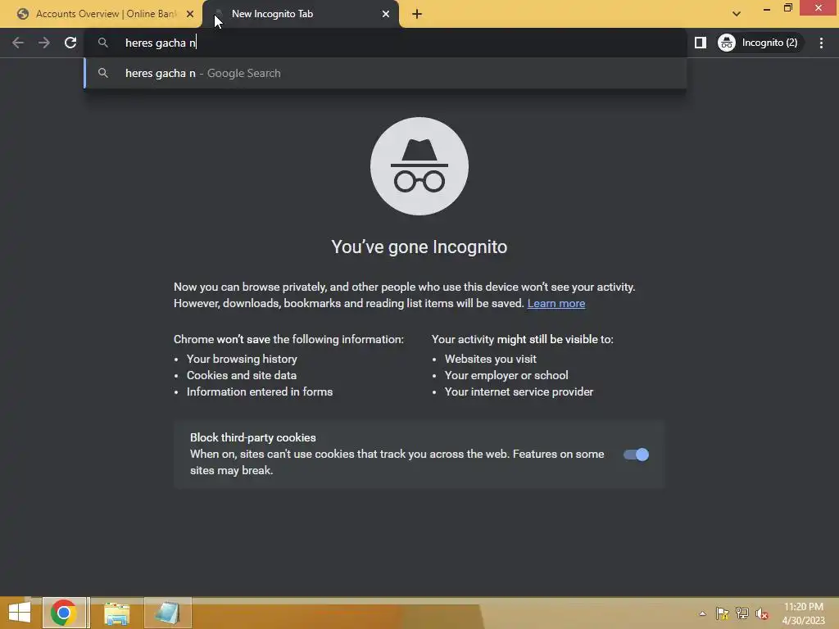Open the tab search dropdown chevron
839x629 pixels.
(x=737, y=14)
